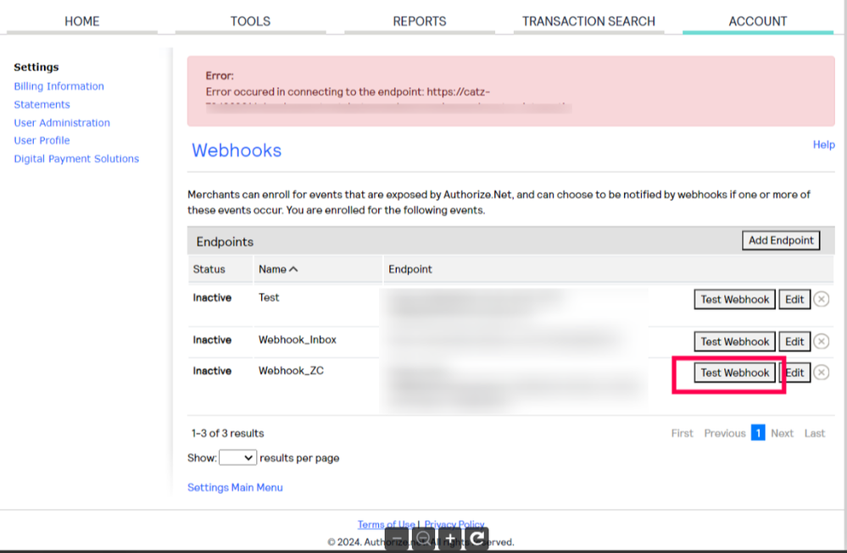This screenshot has height=553, width=847.
Task: Open Settings Main Menu
Action: click(x=235, y=487)
